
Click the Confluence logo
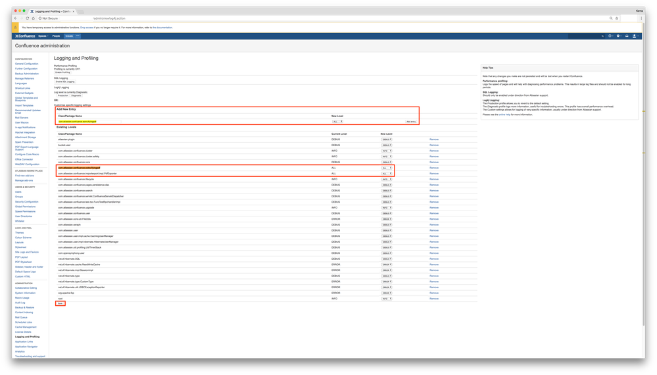(25, 36)
